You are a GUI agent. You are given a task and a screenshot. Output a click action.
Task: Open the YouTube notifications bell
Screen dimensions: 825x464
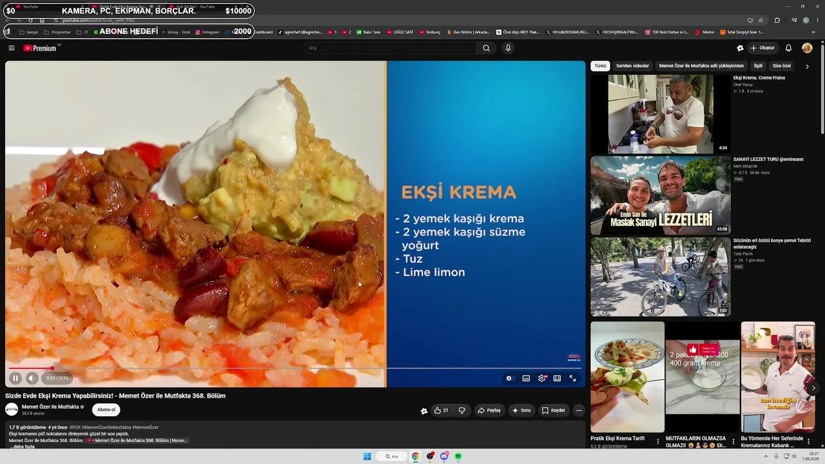[x=788, y=48]
